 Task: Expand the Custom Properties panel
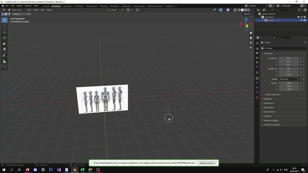click(x=271, y=125)
